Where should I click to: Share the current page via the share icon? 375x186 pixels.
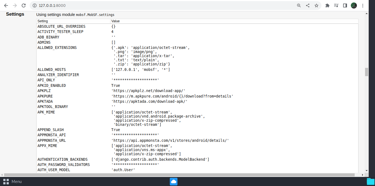(x=307, y=5)
